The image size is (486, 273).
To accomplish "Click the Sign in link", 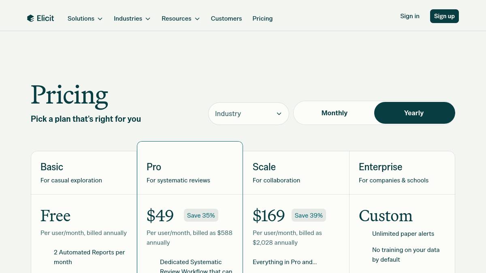I will click(x=410, y=16).
